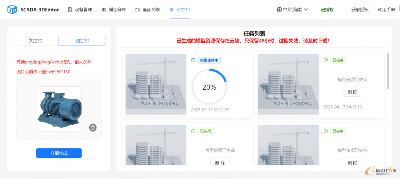Image resolution: width=400 pixels, height=179 pixels.
Task: Click the uploaded blue pump thumbnail
Action: [x=59, y=109]
